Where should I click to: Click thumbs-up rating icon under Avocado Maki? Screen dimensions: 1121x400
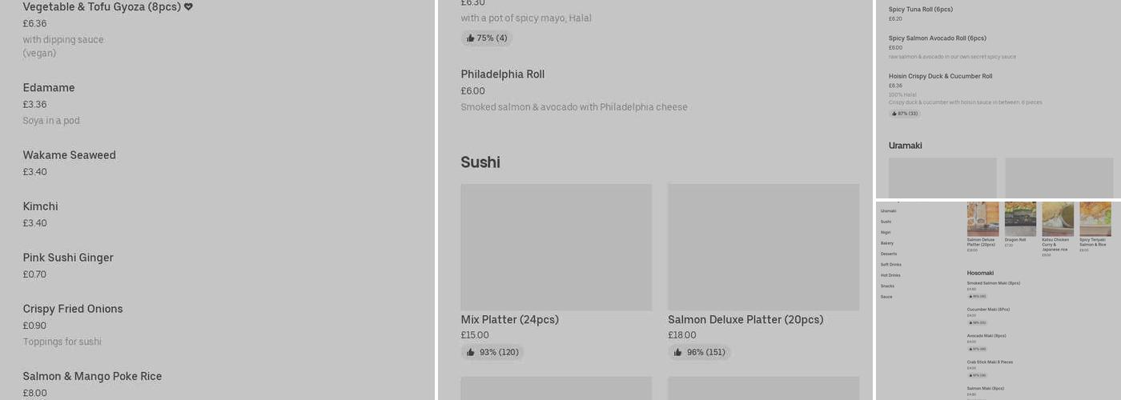point(970,349)
